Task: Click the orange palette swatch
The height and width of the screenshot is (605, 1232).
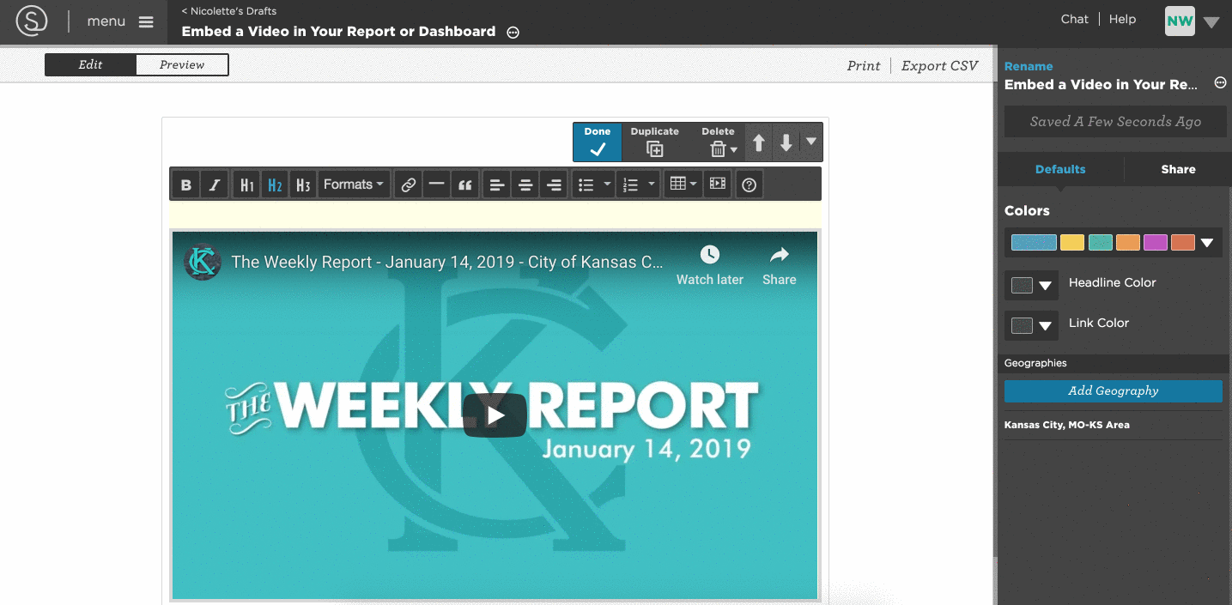Action: click(x=1128, y=243)
